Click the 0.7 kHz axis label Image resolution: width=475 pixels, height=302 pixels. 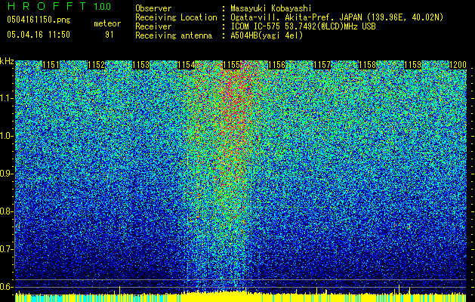pos(6,249)
